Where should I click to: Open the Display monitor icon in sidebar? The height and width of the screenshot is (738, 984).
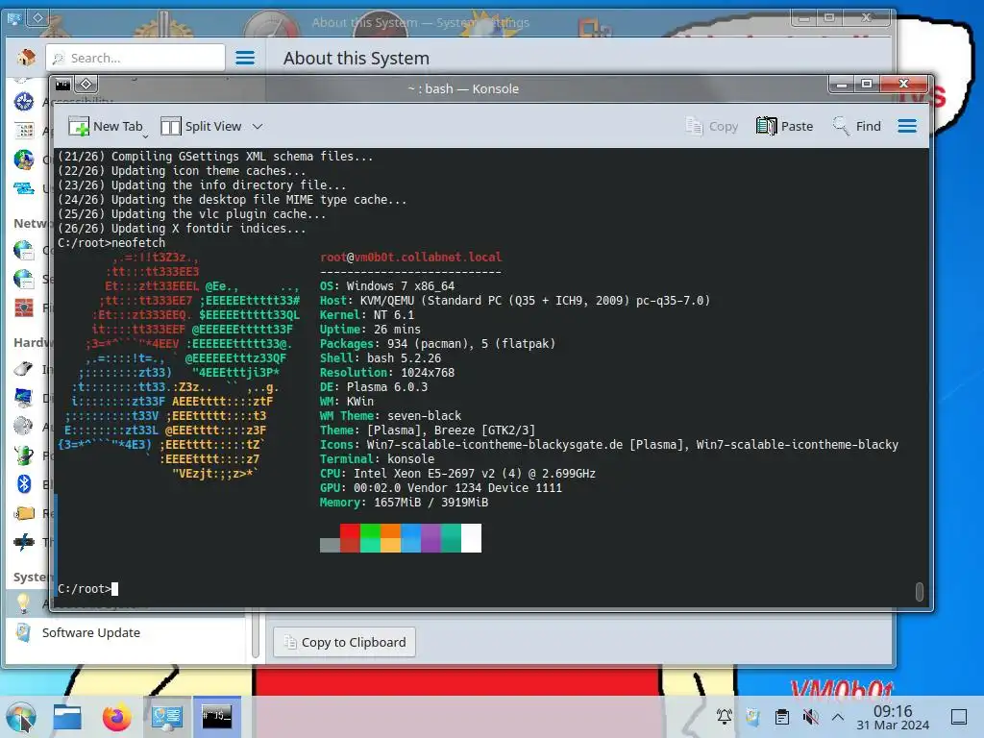(24, 397)
